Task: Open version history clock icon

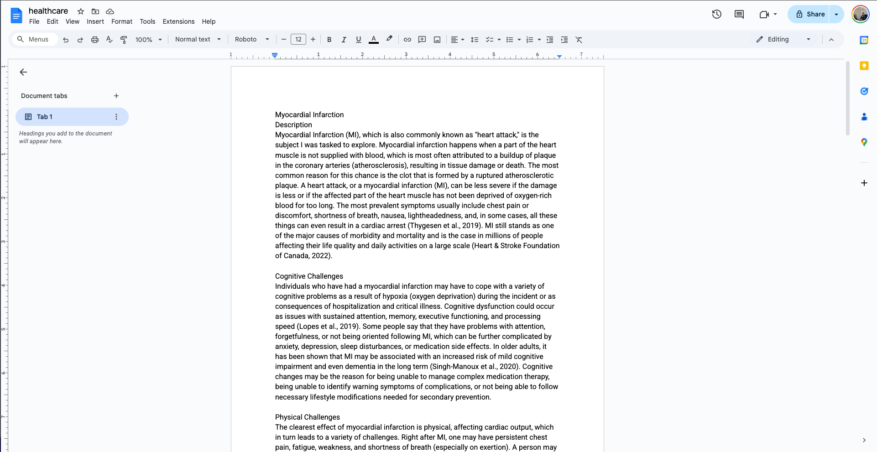Action: 716,14
